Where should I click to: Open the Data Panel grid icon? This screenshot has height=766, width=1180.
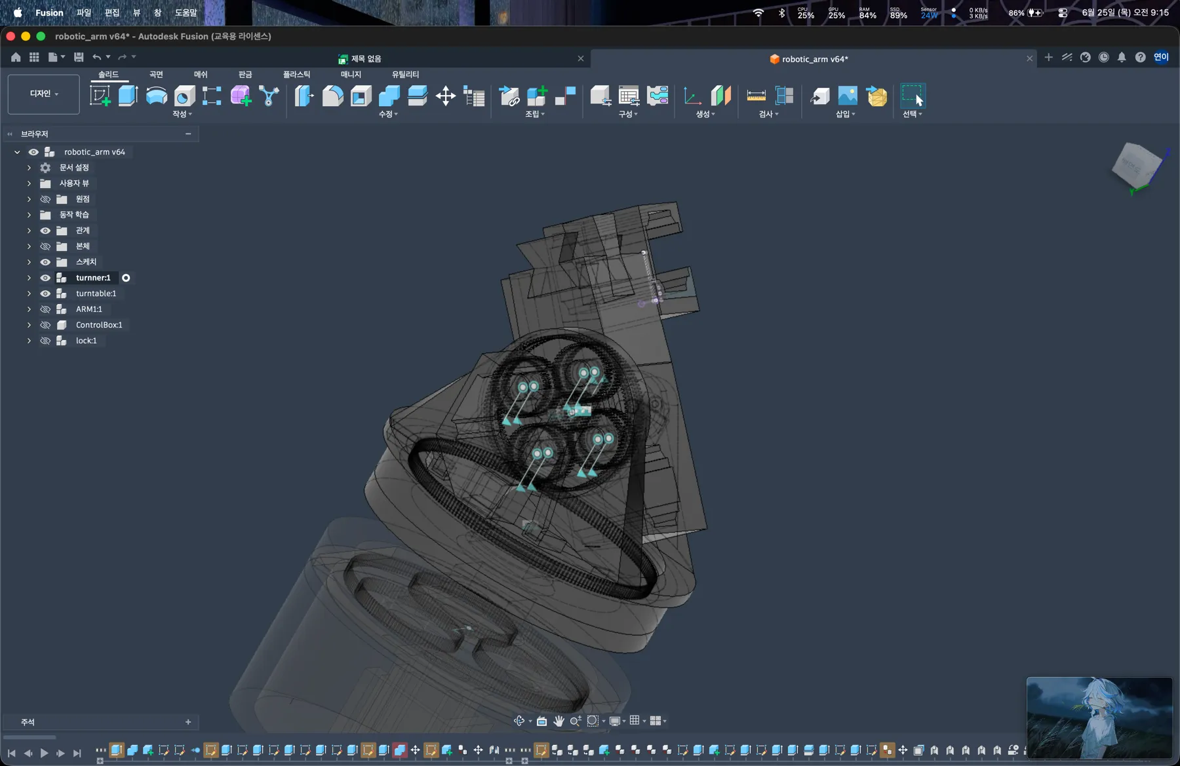(x=34, y=57)
